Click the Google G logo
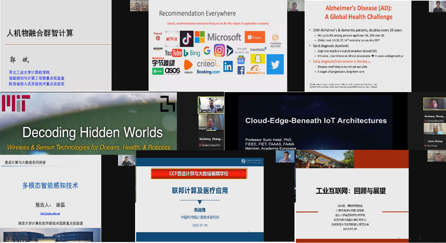 pyautogui.click(x=207, y=51)
